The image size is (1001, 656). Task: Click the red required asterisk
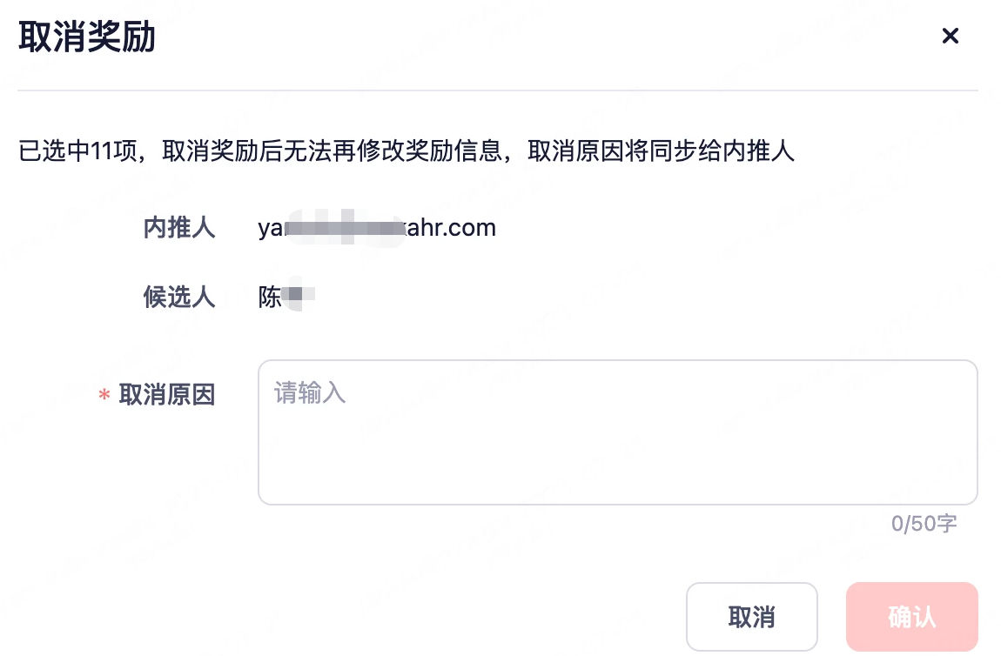(104, 396)
